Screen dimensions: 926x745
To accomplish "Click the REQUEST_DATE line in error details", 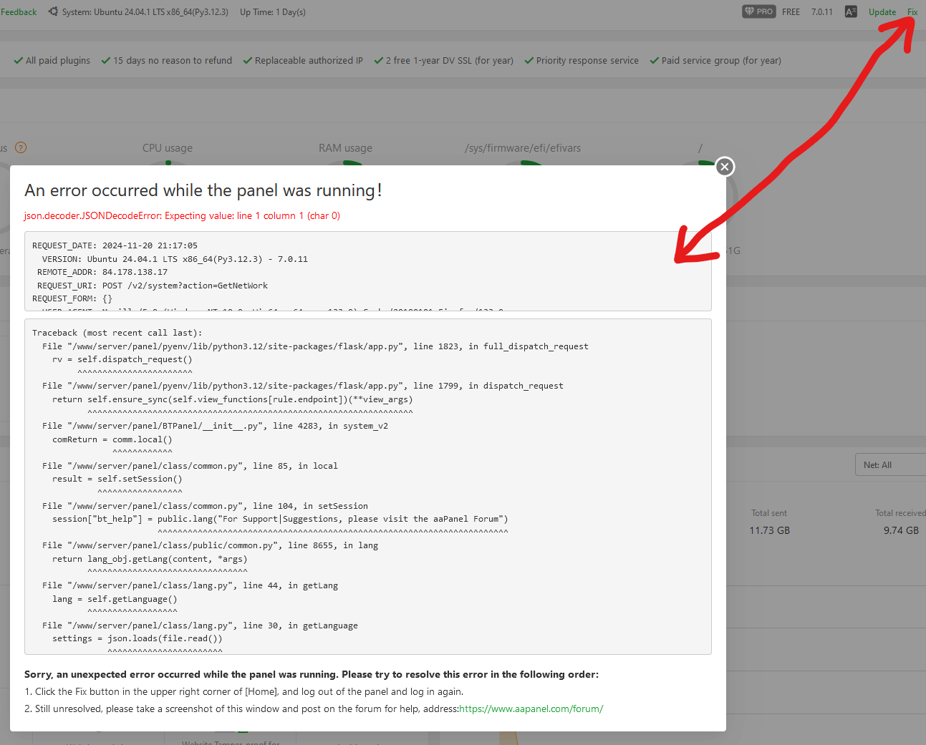I will [x=115, y=245].
